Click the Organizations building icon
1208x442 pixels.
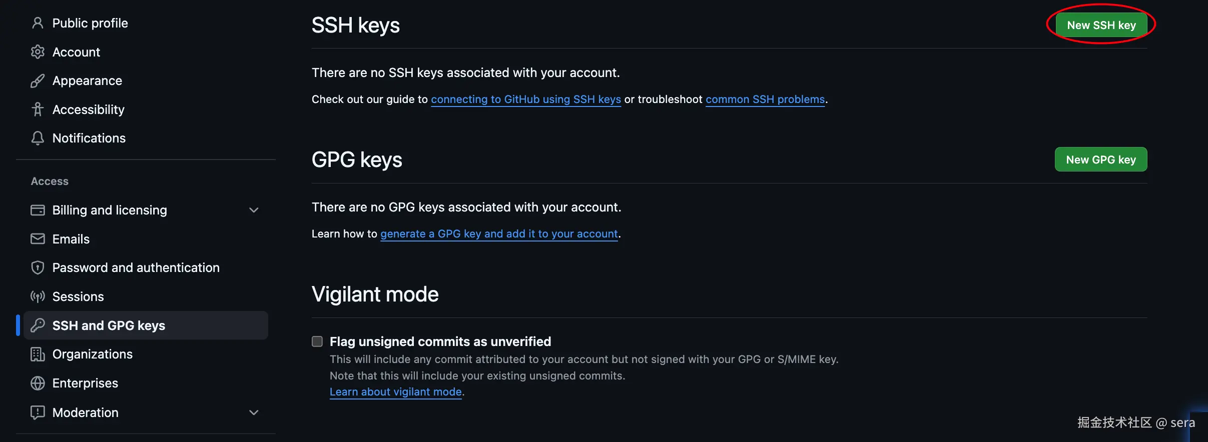[x=38, y=354]
